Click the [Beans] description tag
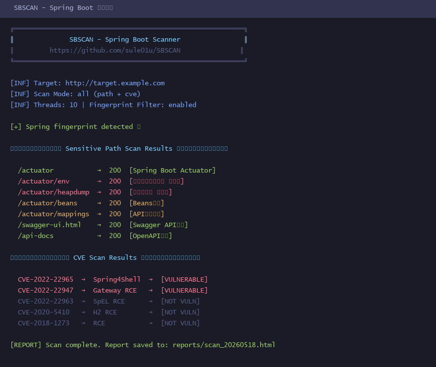The height and width of the screenshot is (367, 436). (x=147, y=203)
